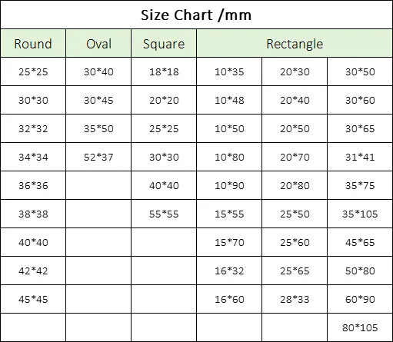Select the 52*37 oval size cell

tap(98, 157)
